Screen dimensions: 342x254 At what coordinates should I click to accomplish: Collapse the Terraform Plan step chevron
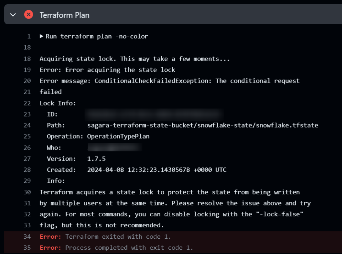(x=13, y=15)
